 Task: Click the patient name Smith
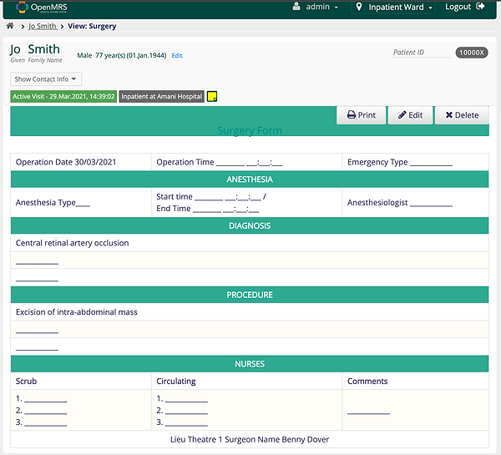pyautogui.click(x=43, y=49)
